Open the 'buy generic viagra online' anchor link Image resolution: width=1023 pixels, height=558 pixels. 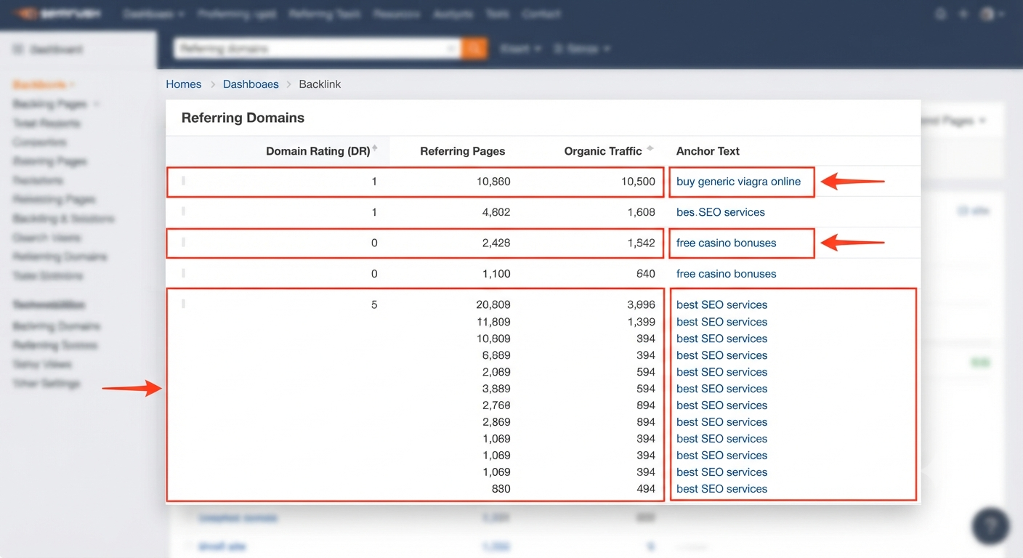(738, 182)
